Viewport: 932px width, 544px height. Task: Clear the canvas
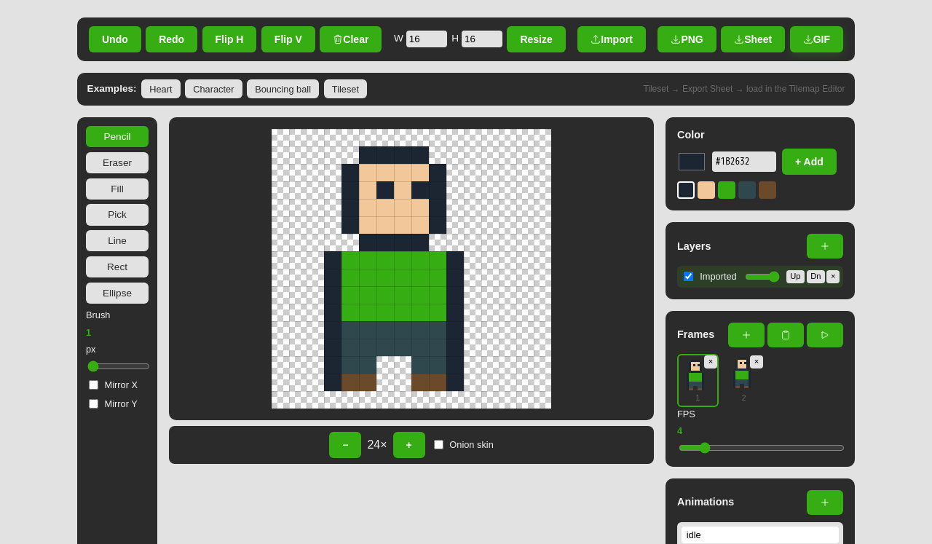point(350,39)
